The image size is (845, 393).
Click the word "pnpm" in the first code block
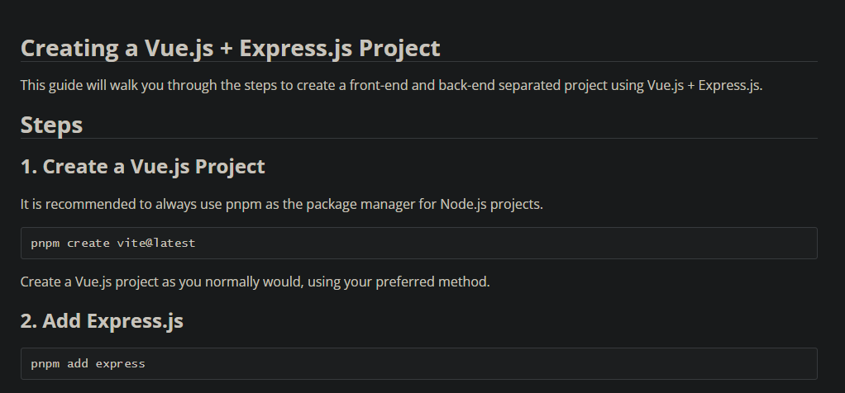(45, 244)
